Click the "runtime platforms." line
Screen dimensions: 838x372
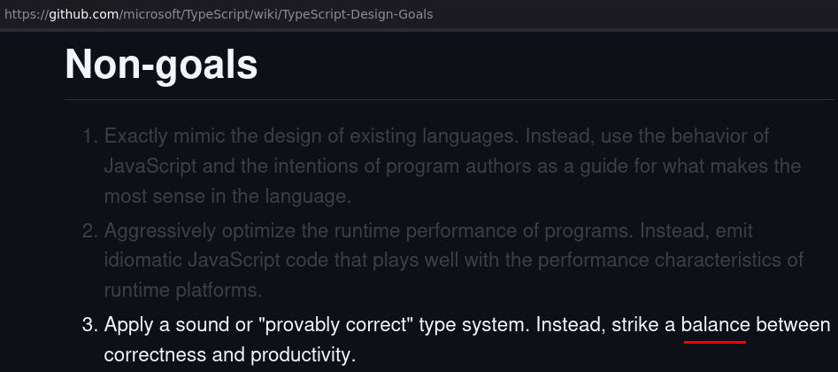(183, 290)
